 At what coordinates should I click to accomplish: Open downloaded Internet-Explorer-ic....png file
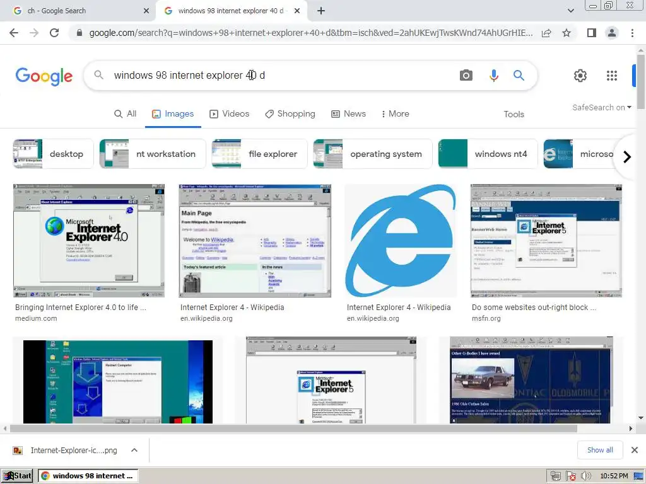[x=66, y=450]
